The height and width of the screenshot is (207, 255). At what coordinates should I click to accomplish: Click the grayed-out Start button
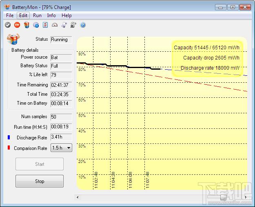(40, 164)
